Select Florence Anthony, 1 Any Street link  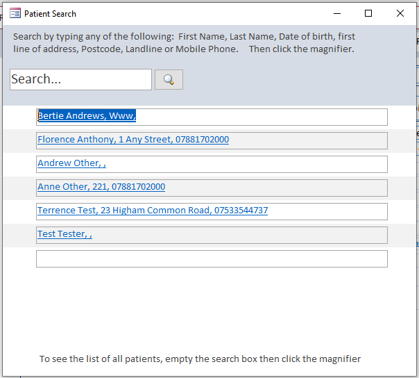(132, 140)
